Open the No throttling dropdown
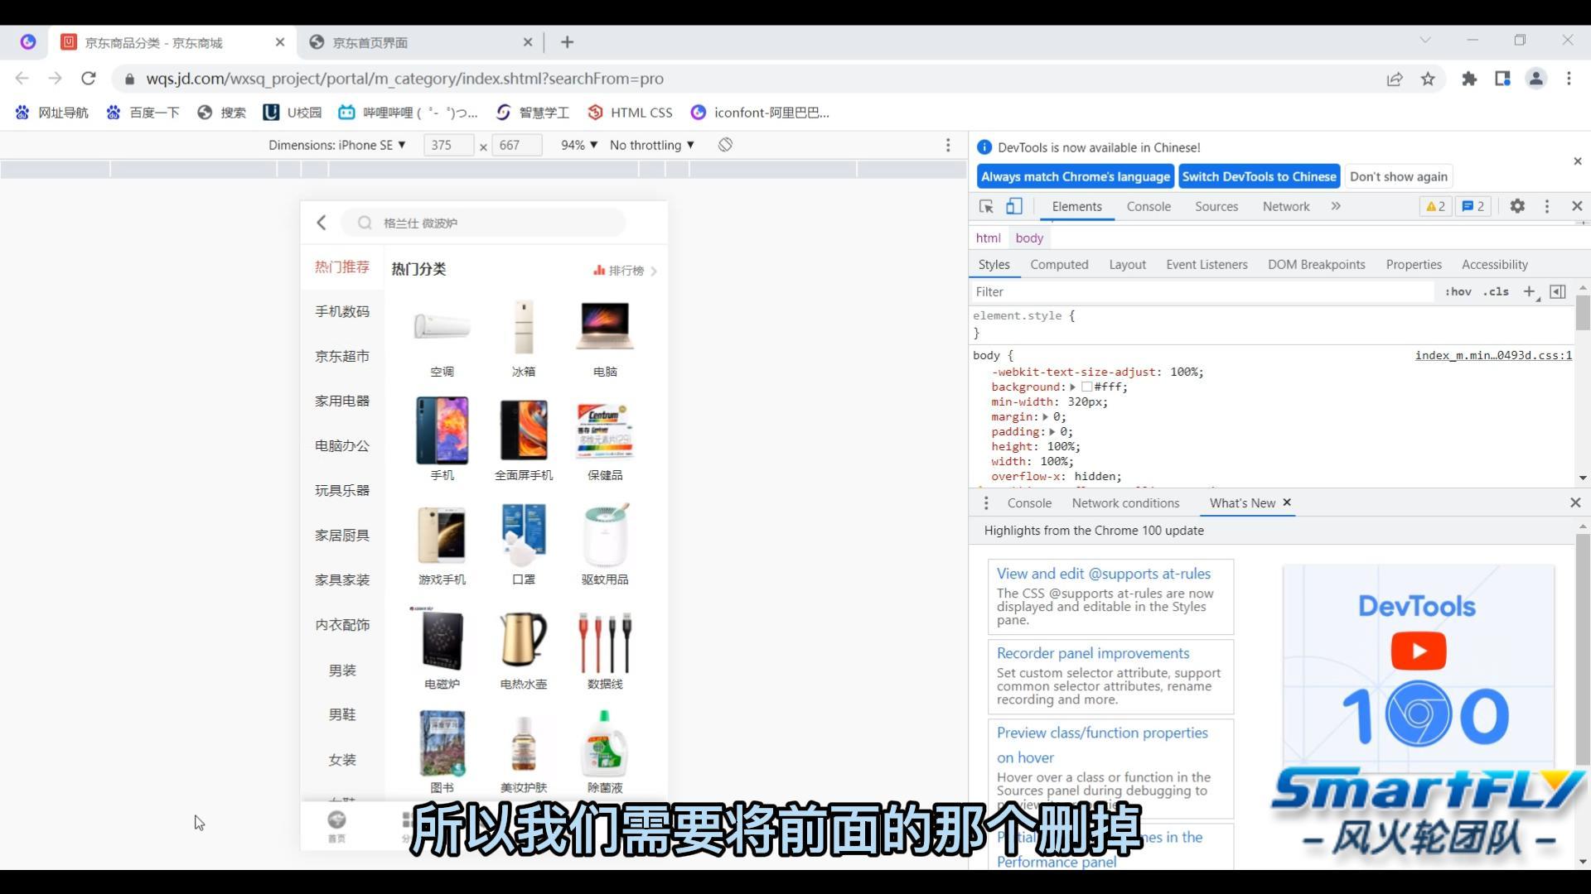Screen dimensions: 1591x894 pos(651,144)
